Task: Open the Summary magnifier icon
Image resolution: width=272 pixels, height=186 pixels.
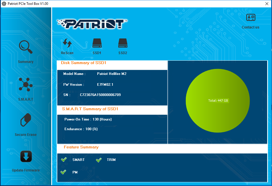Action: [x=25, y=47]
